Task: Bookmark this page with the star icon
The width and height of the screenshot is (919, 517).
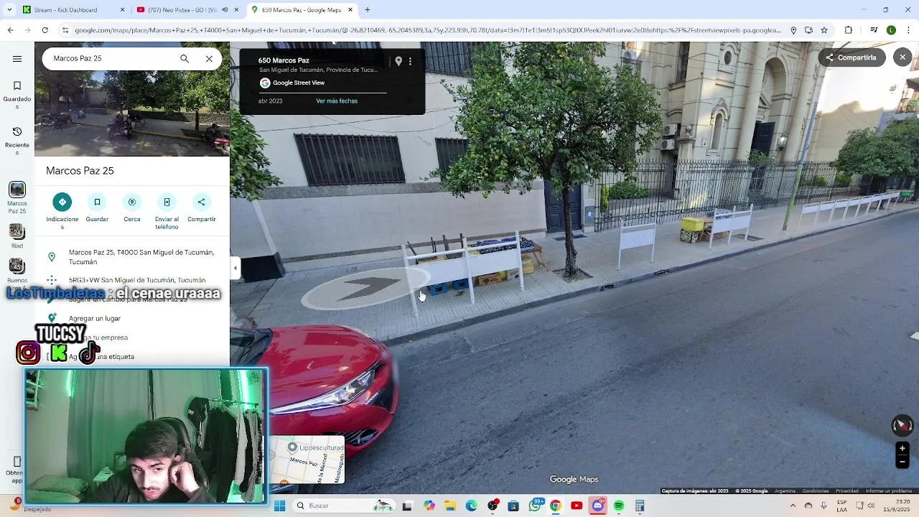Action: pos(824,30)
